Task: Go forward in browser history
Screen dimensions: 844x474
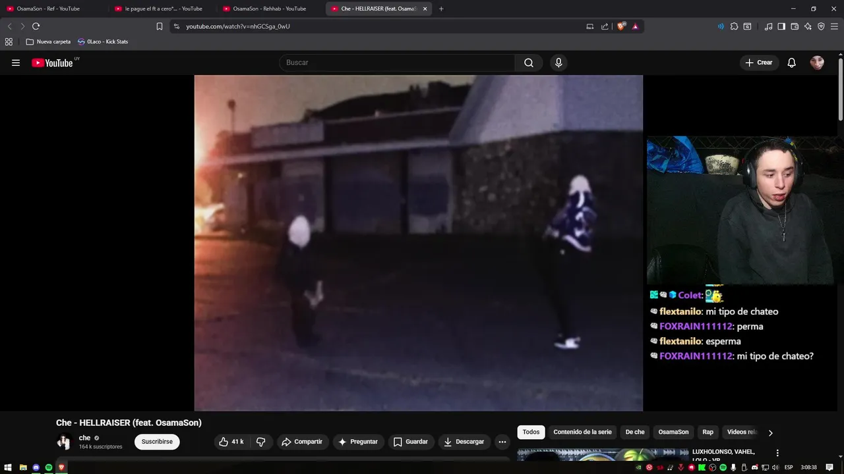Action: tap(22, 26)
